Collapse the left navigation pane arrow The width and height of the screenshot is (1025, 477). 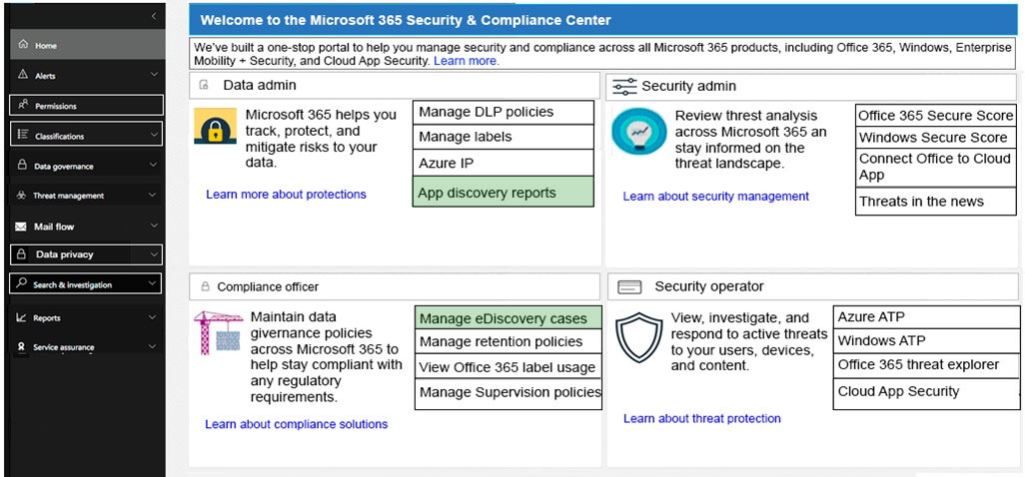(153, 15)
